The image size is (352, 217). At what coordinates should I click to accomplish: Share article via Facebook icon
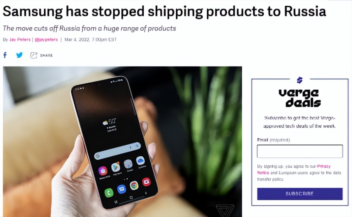coord(5,55)
